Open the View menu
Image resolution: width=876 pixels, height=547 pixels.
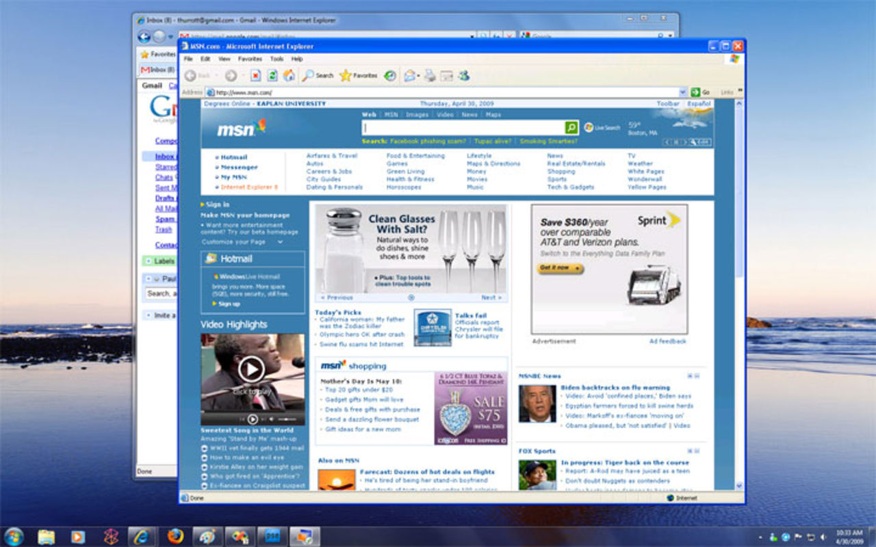(x=224, y=59)
